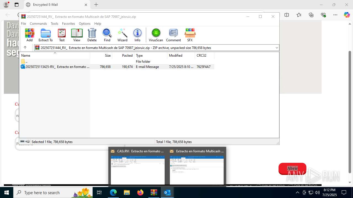353x198 pixels.
Task: Sort file list by Modified column
Action: tap(181, 55)
